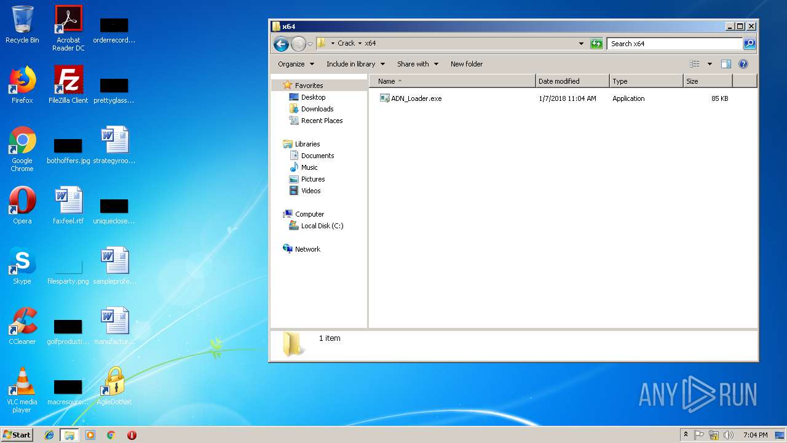787x443 pixels.
Task: Select the manufactur... Word document icon
Action: coord(114,326)
